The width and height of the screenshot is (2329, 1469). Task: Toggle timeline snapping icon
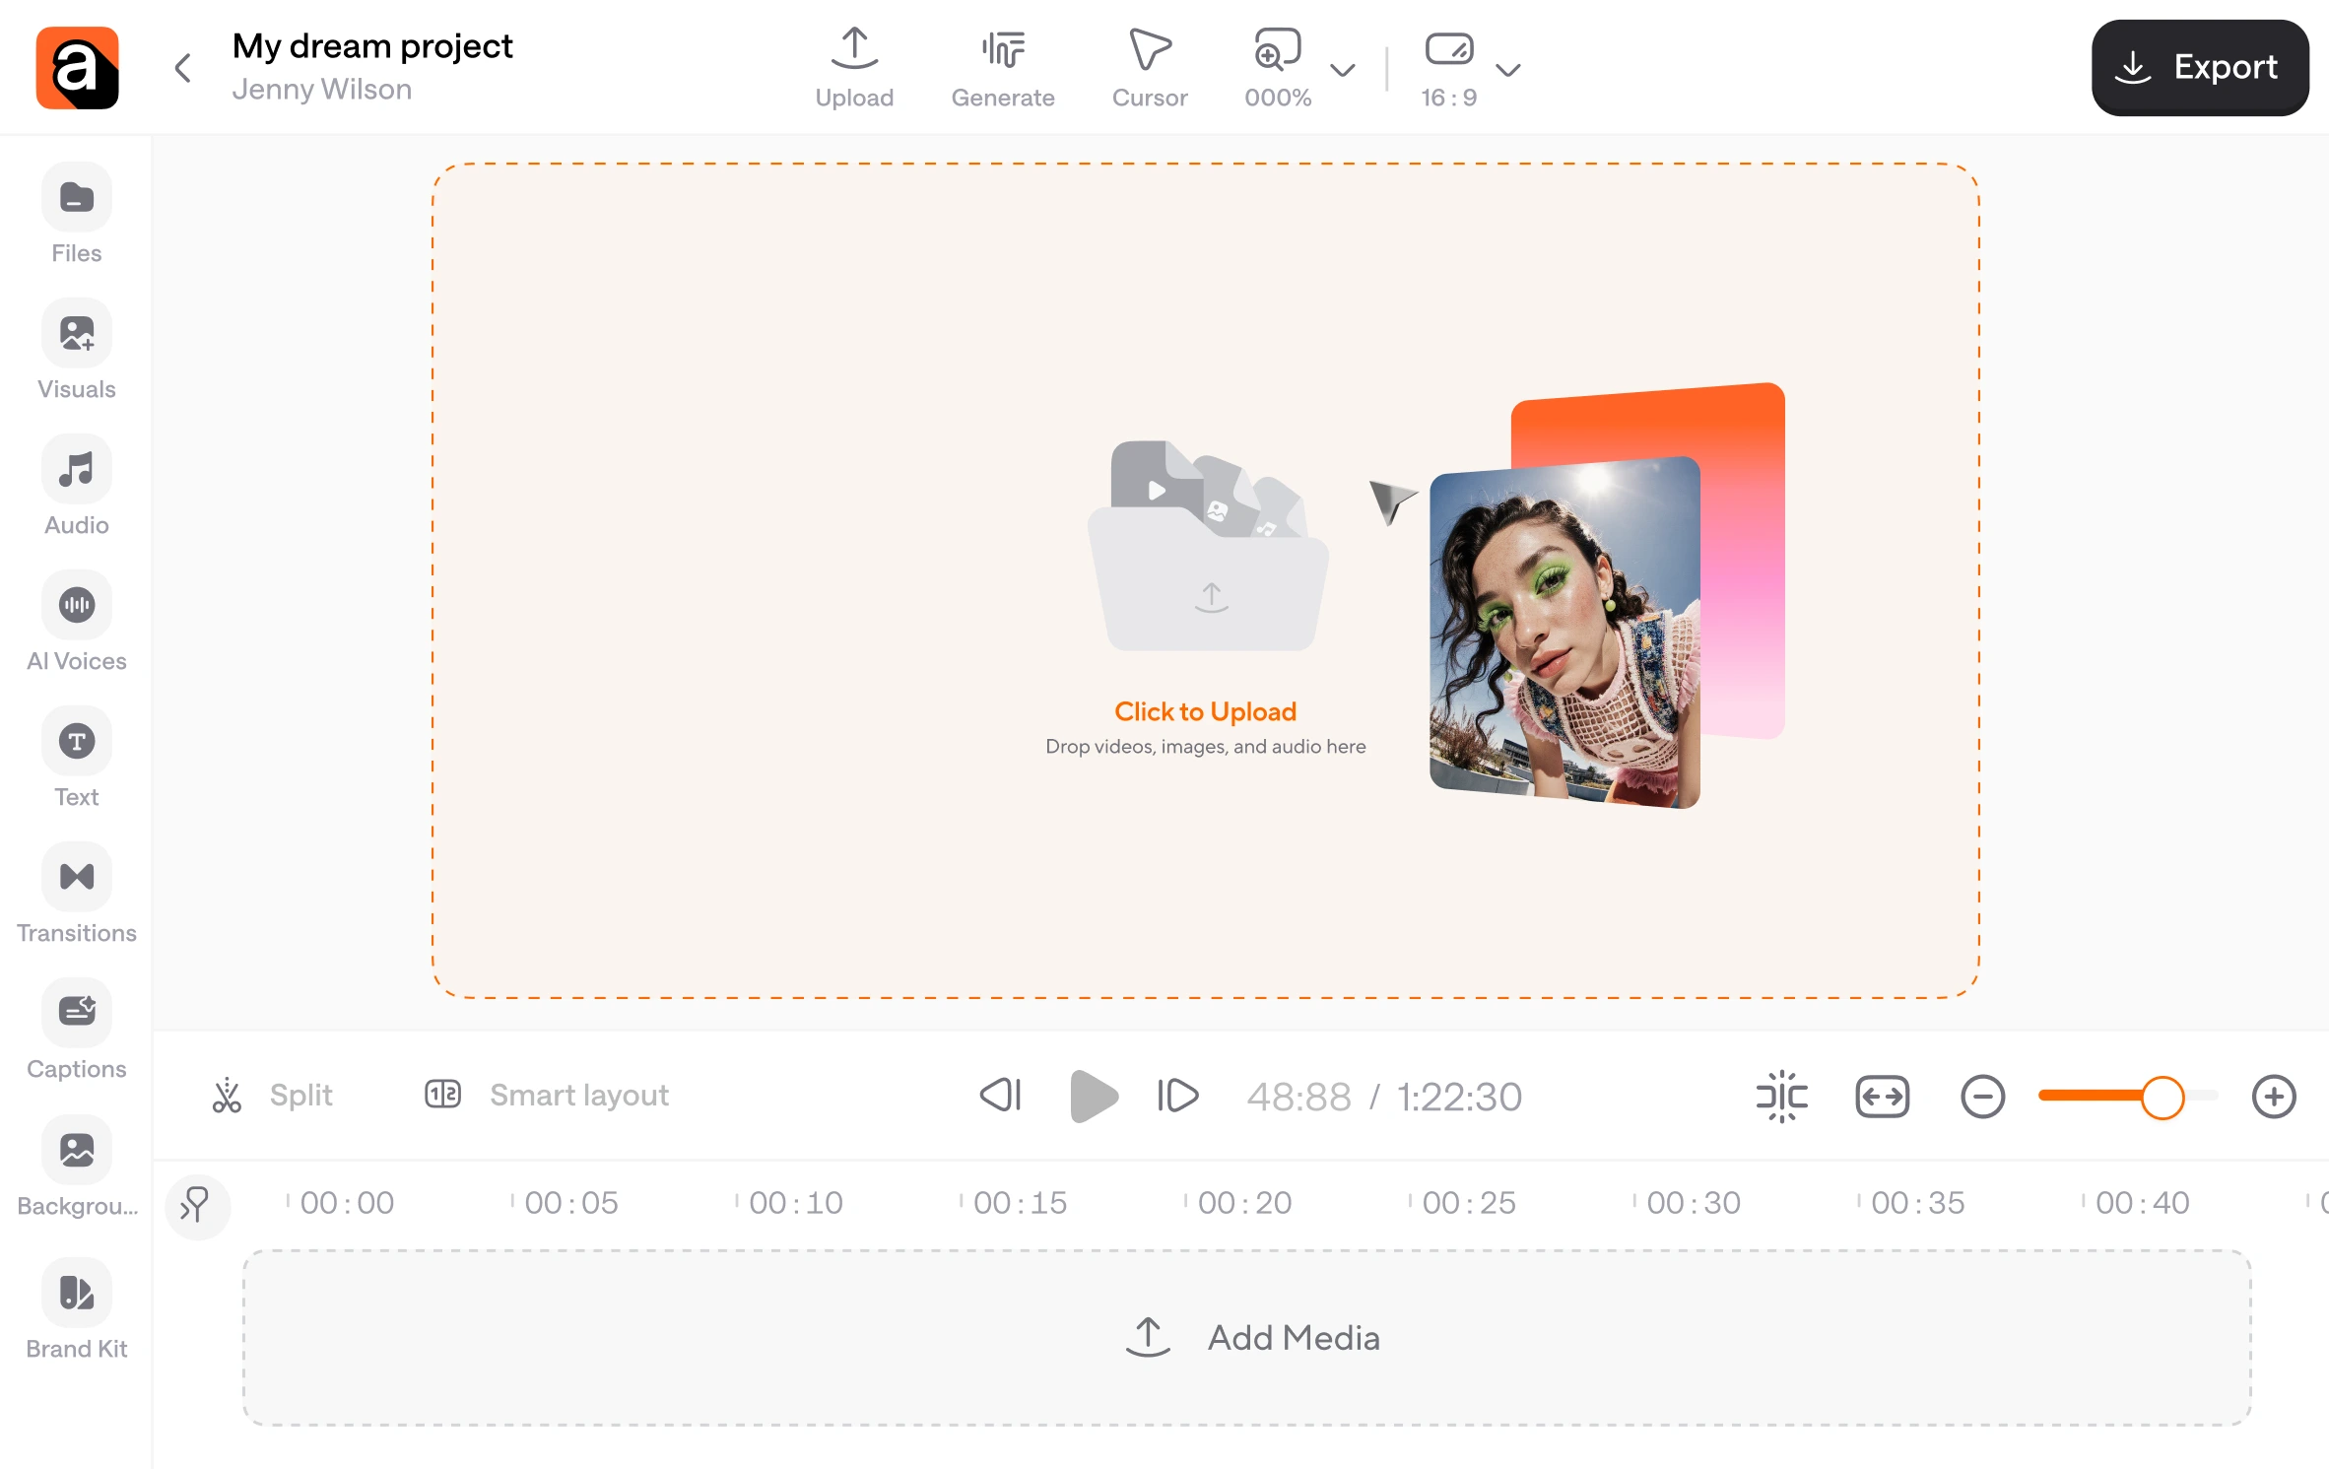[1781, 1097]
